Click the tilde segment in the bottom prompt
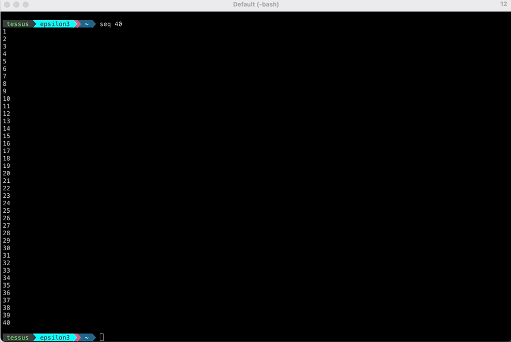The height and width of the screenshot is (342, 511). [x=86, y=338]
